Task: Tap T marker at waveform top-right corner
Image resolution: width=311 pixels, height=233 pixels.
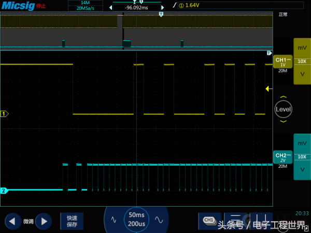Action: (x=269, y=53)
